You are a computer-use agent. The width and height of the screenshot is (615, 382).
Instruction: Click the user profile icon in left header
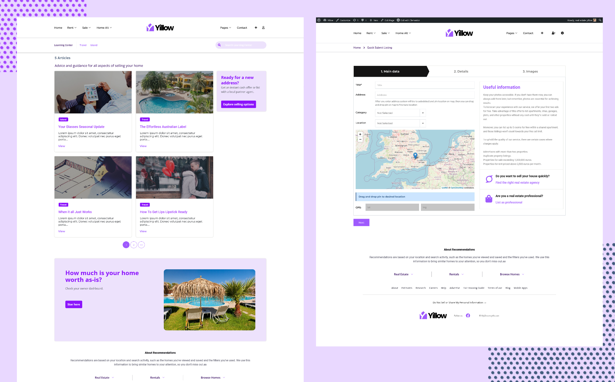(x=263, y=28)
